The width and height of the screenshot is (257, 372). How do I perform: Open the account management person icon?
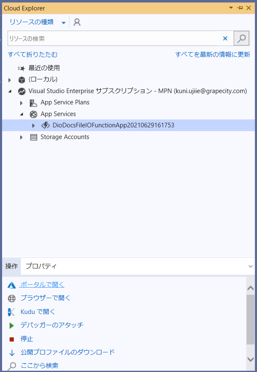[x=77, y=22]
